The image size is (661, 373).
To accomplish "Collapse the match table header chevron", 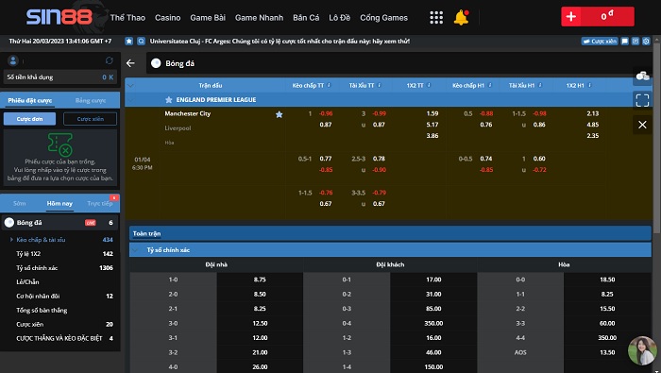I will (130, 86).
